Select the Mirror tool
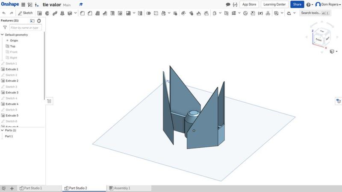This screenshot has width=342, height=192. click(x=140, y=13)
